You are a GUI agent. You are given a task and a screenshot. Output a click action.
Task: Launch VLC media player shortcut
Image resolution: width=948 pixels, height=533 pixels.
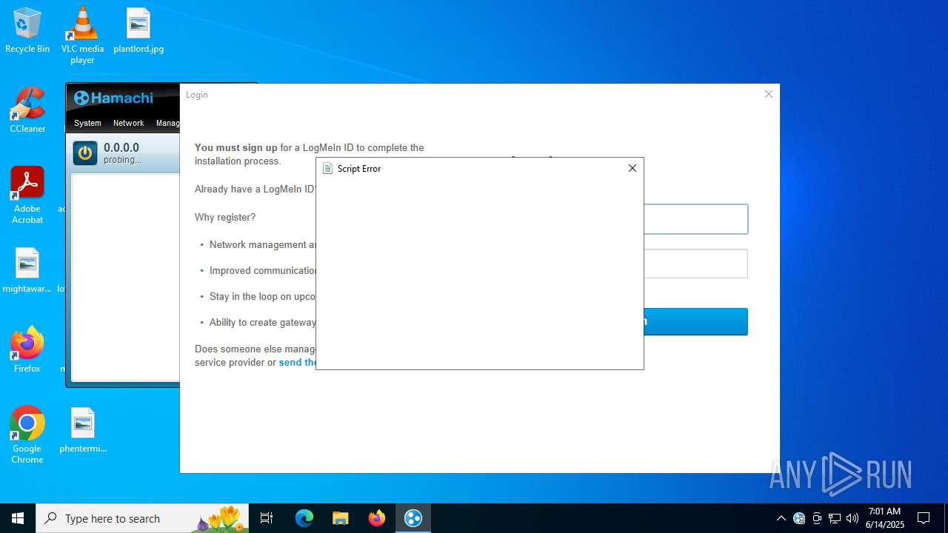pos(82,36)
